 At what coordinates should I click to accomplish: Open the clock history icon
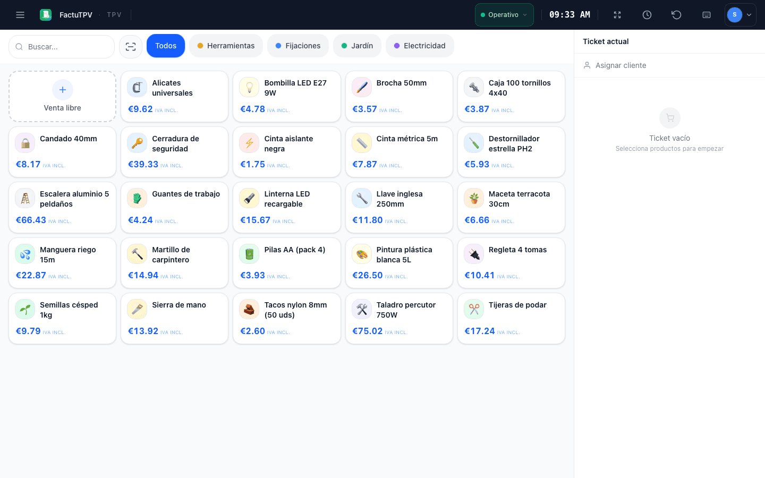[647, 15]
